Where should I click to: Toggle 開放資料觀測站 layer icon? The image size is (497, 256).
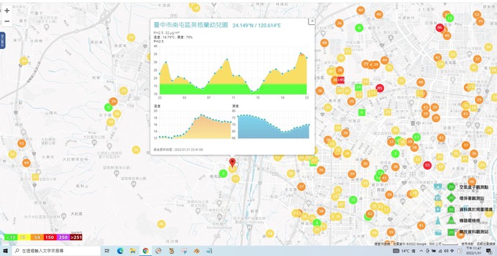tap(438, 232)
